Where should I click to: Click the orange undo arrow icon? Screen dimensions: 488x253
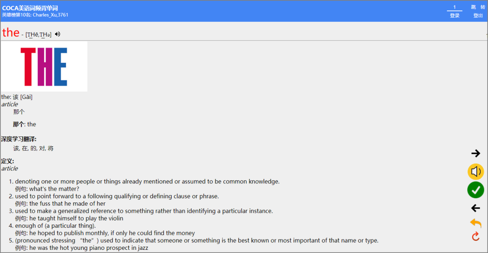pos(475,223)
